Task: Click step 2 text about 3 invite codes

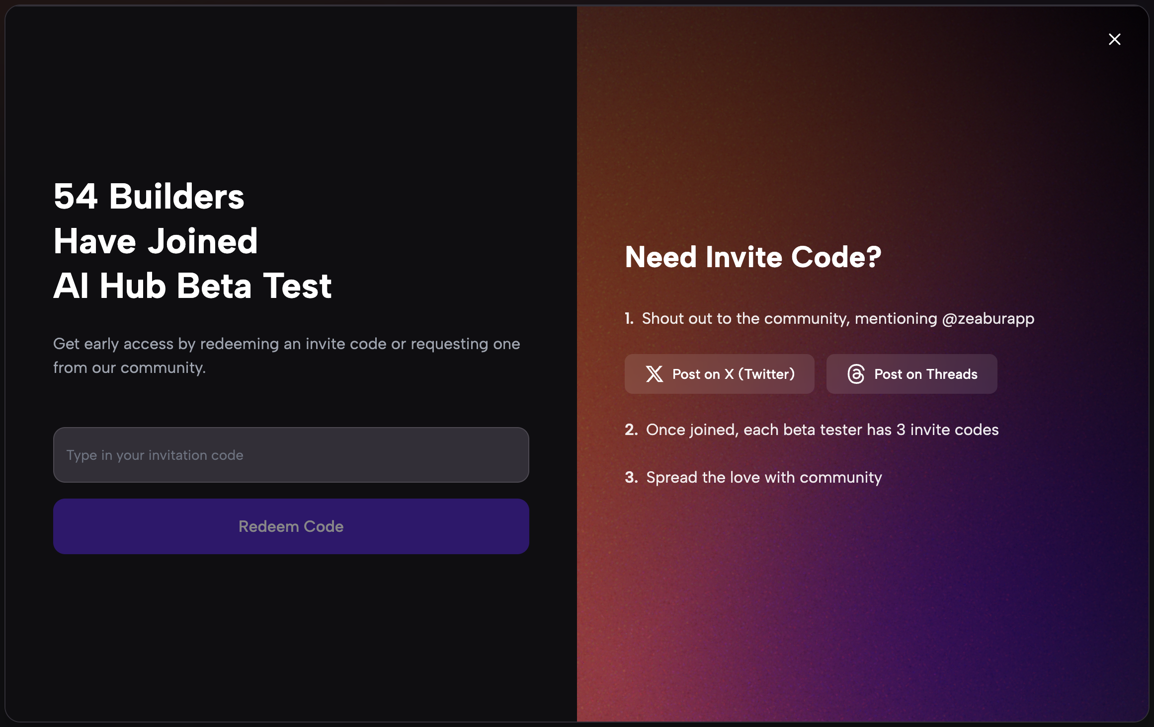Action: [x=822, y=430]
